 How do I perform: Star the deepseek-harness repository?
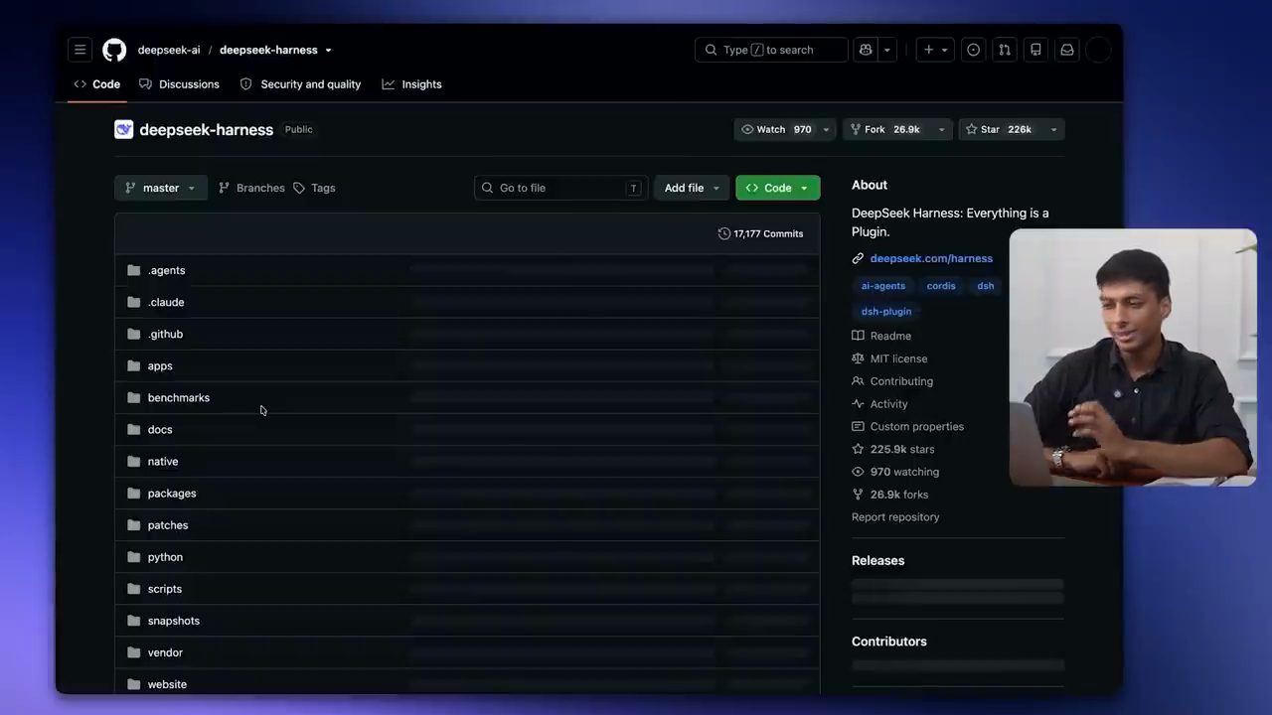coord(1000,129)
